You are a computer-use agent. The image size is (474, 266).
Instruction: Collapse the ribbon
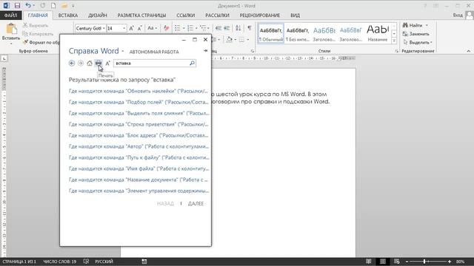tap(468, 51)
